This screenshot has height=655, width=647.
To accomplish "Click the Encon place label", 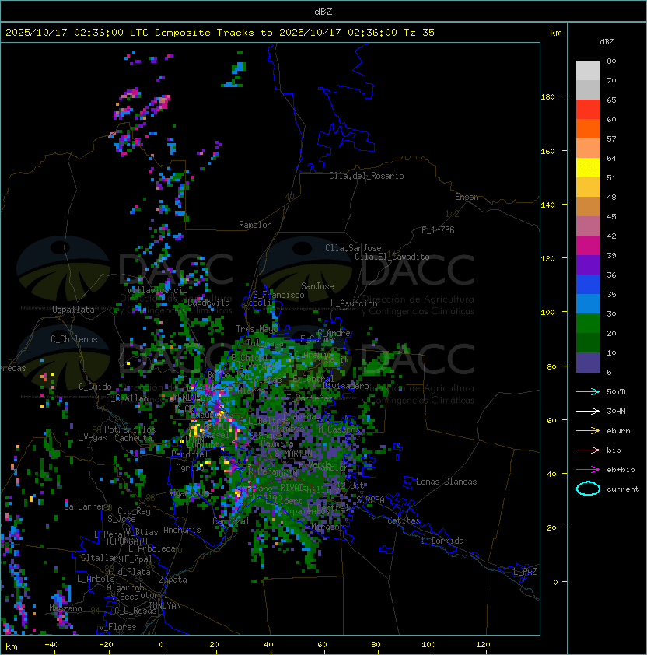I will coord(467,197).
